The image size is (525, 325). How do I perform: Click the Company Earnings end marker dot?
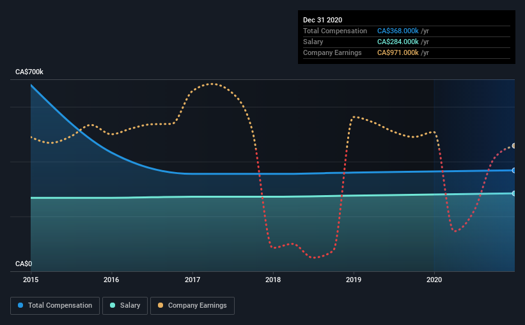coord(513,146)
